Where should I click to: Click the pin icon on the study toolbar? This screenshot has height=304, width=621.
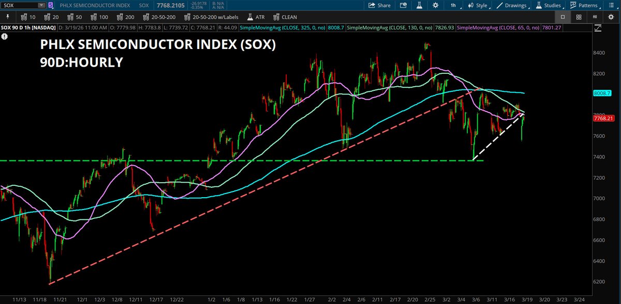tap(8, 17)
